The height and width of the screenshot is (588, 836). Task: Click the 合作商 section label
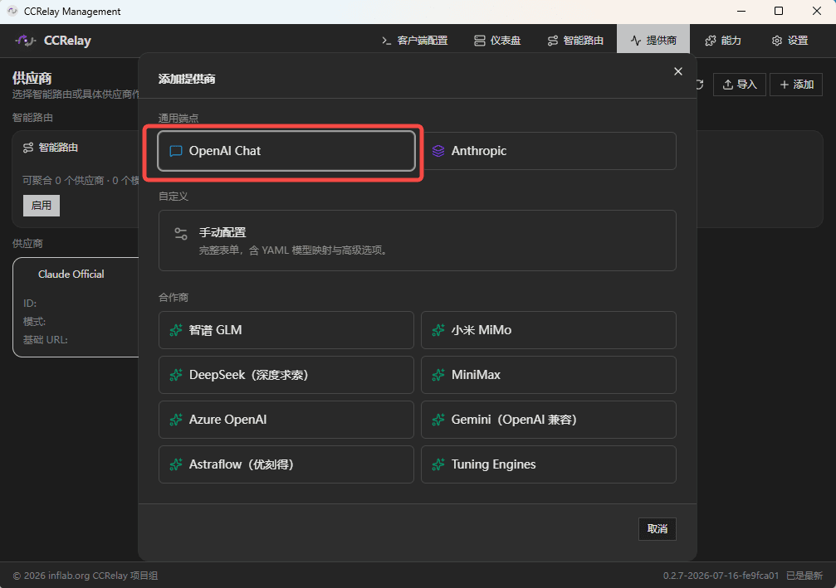174,297
